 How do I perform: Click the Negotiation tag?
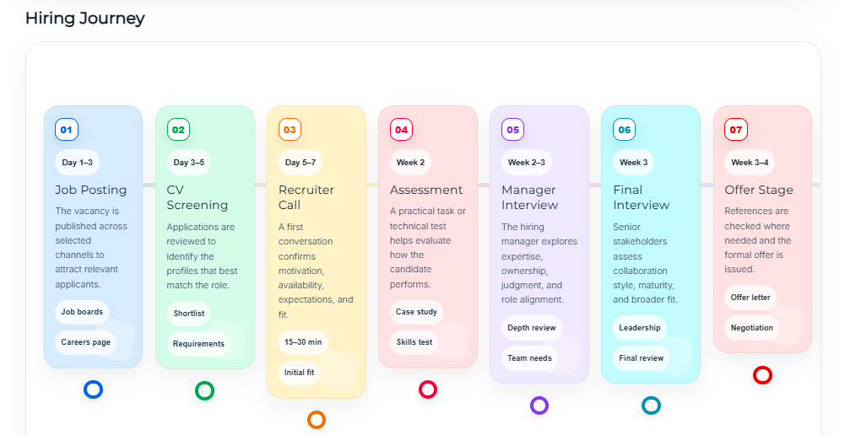click(x=751, y=327)
